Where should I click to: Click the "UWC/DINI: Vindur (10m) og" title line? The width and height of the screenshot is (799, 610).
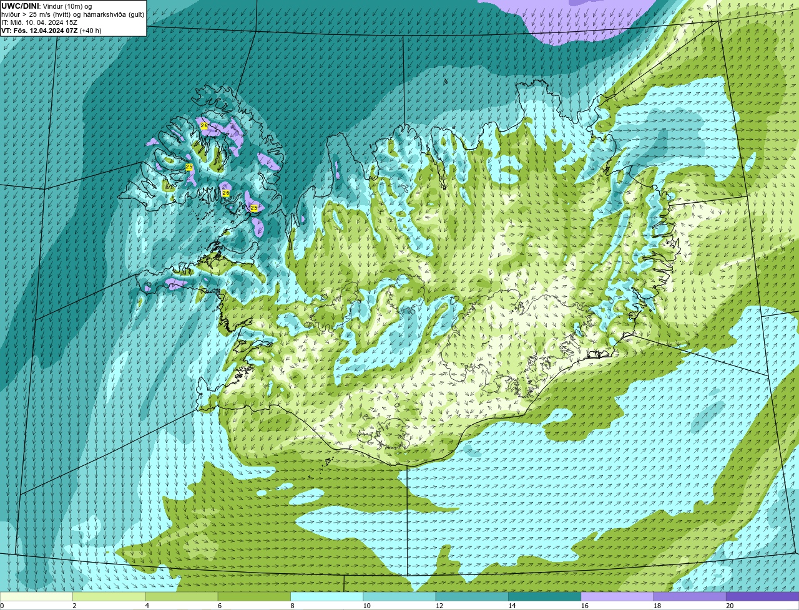(x=47, y=6)
